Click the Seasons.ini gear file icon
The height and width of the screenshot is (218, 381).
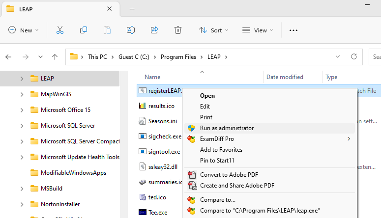click(x=142, y=121)
